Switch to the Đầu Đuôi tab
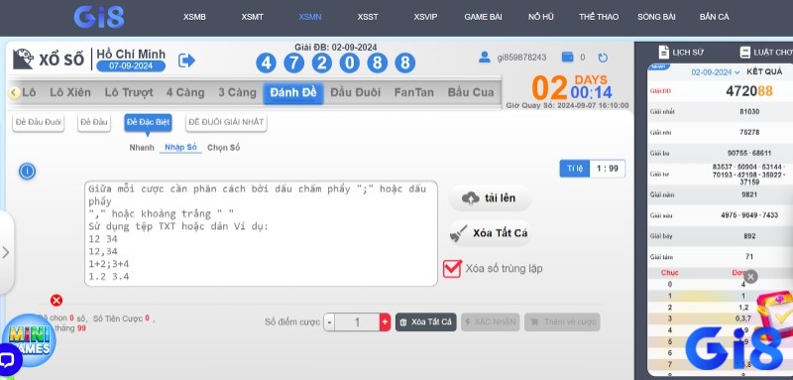Screen dimensions: 793x380 pyautogui.click(x=356, y=92)
